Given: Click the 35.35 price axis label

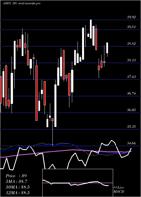Looking at the screenshot, I should coord(131,126).
